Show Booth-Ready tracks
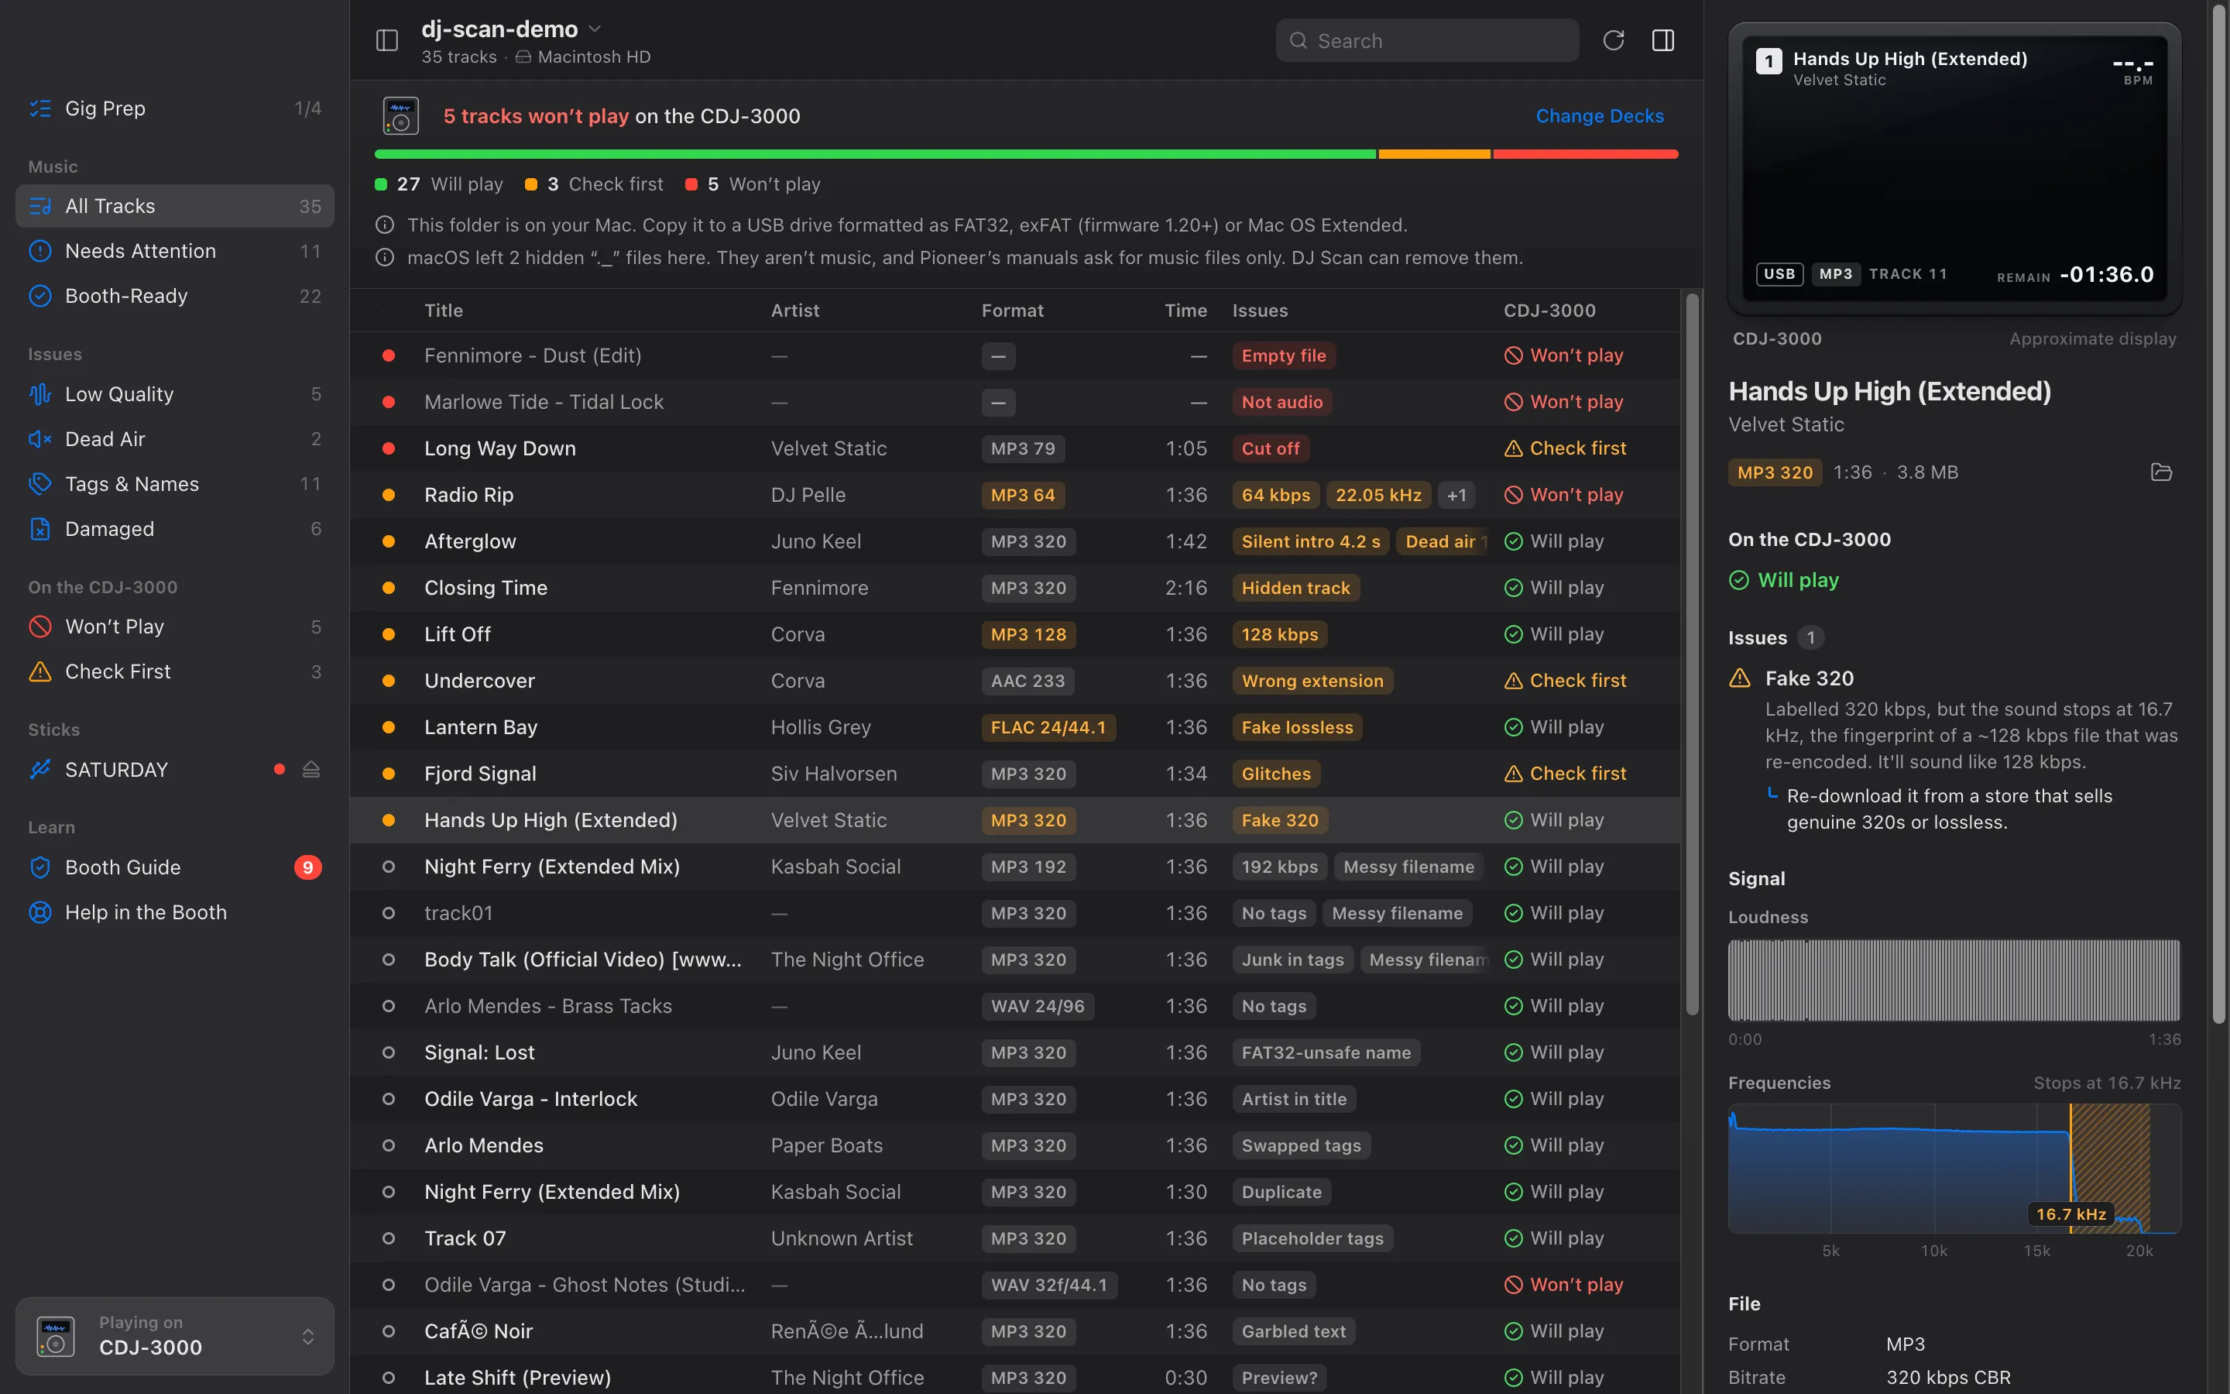 tap(175, 296)
